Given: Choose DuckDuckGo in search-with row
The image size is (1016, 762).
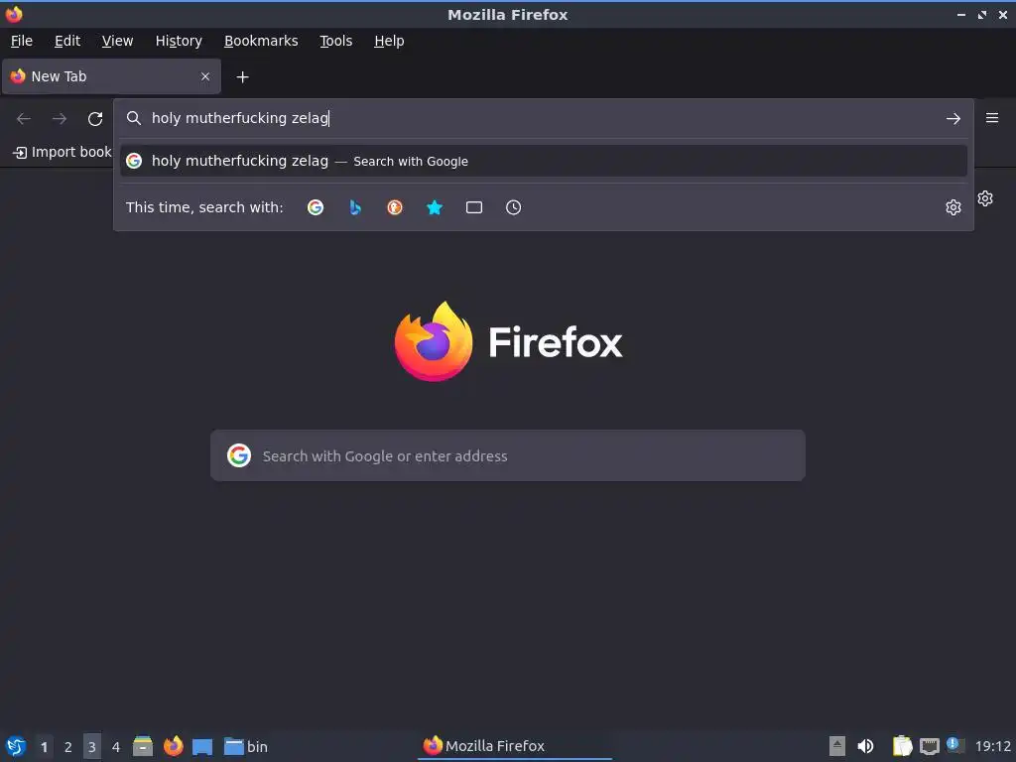Looking at the screenshot, I should [395, 207].
